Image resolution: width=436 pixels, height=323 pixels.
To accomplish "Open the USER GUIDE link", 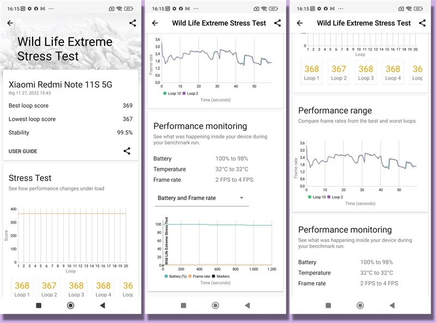I will pos(23,151).
